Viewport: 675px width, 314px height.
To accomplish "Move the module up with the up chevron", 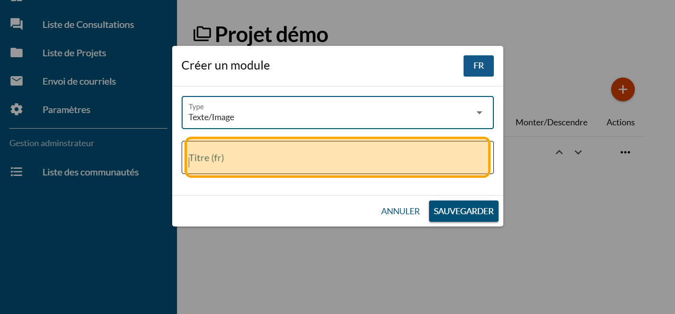I will click(x=559, y=152).
